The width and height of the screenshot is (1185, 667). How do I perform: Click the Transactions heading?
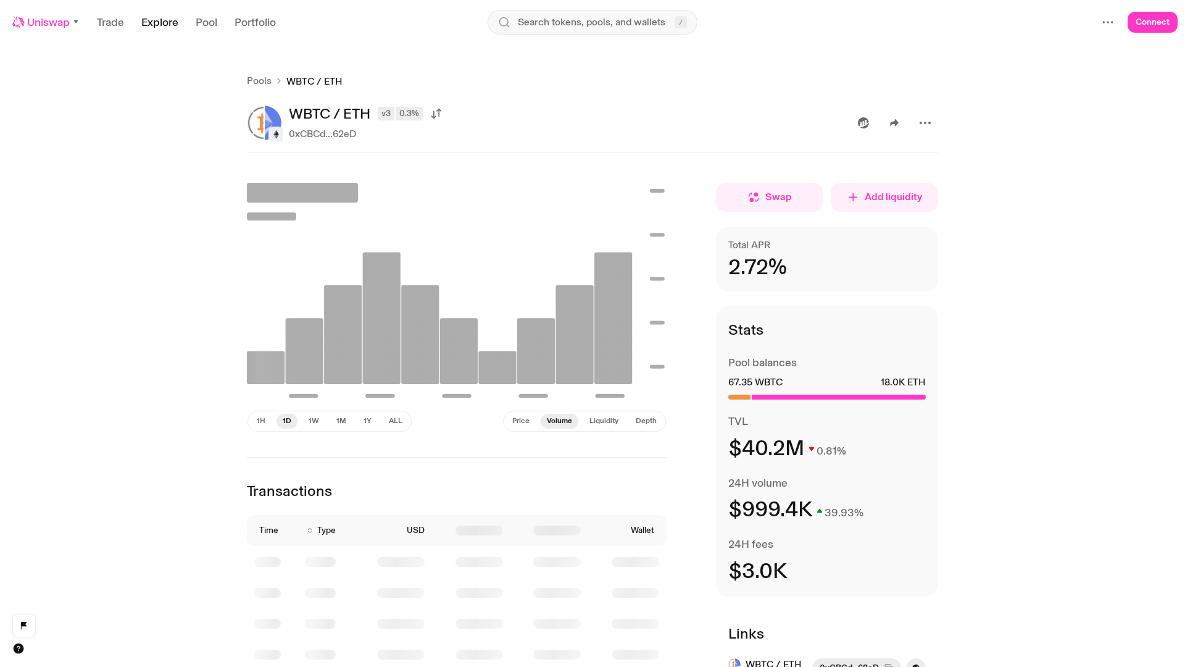click(289, 491)
